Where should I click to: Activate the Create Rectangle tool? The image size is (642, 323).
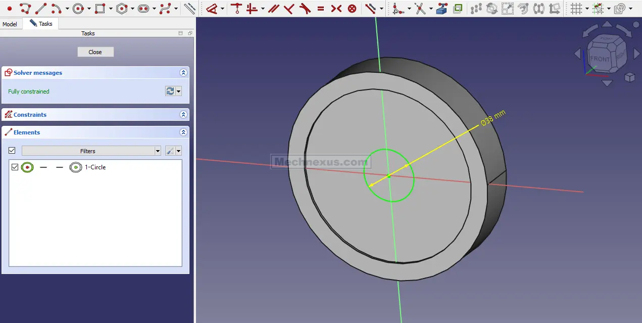[x=100, y=8]
